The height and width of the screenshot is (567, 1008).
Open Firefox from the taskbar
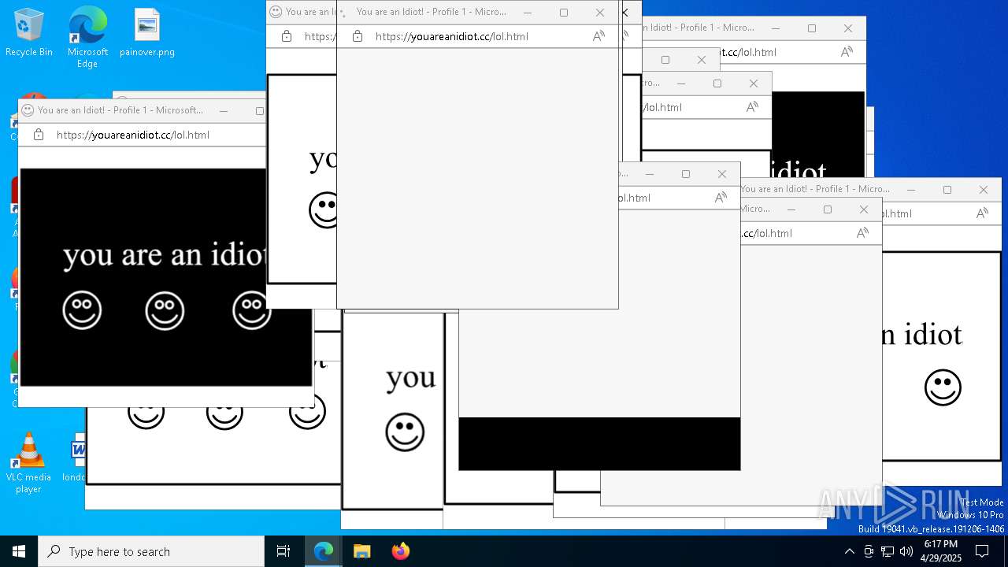400,551
